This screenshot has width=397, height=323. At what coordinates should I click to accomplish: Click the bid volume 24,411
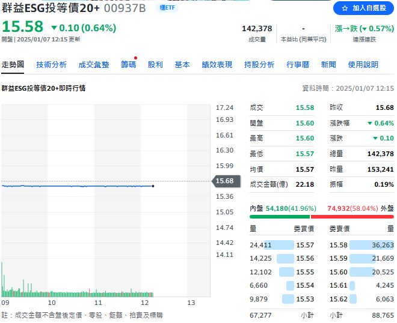(260, 245)
